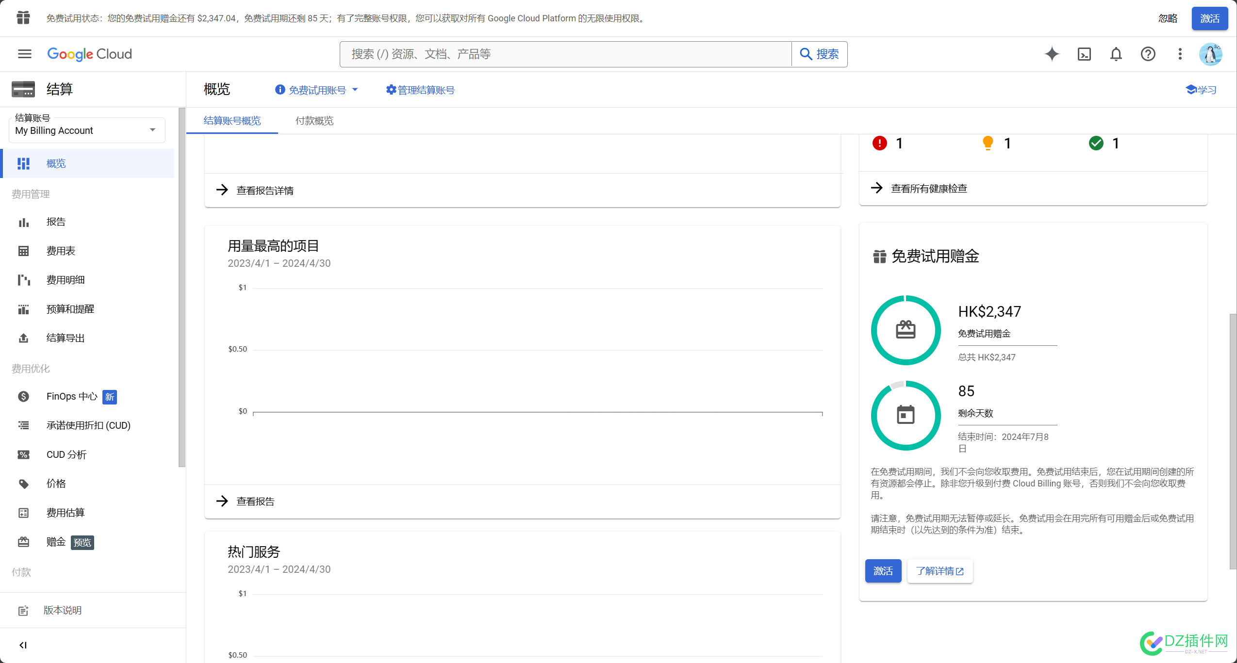Image resolution: width=1237 pixels, height=663 pixels.
Task: Click the 新 badge next to FinOps
Action: 110,397
